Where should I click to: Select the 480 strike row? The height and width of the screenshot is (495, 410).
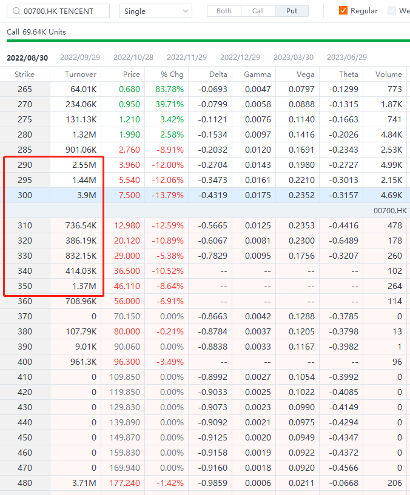click(205, 483)
